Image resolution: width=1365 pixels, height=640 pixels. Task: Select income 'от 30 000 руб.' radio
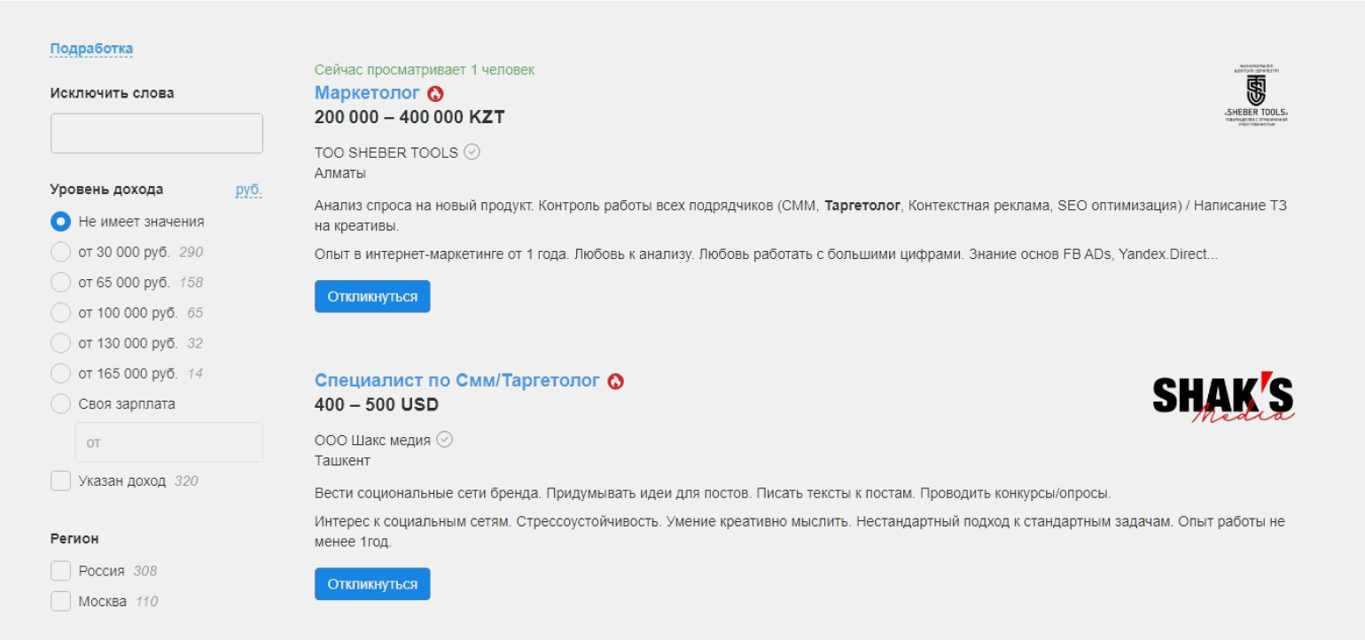point(60,252)
